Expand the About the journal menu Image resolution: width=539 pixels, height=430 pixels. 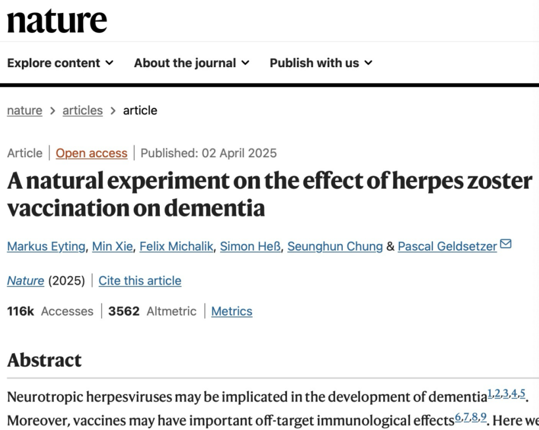point(192,63)
